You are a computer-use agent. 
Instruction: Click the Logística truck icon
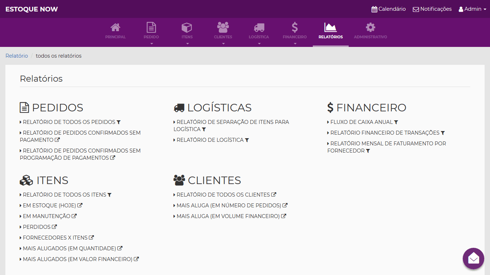[259, 28]
